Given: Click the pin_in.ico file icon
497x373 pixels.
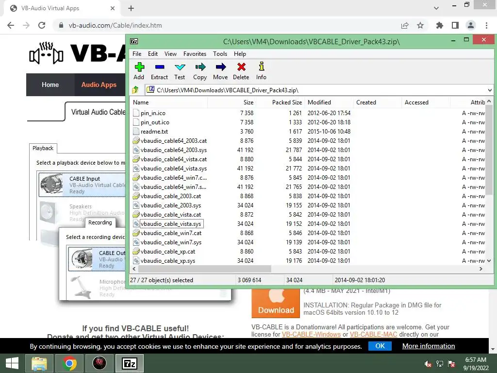Looking at the screenshot, I should 136,113.
